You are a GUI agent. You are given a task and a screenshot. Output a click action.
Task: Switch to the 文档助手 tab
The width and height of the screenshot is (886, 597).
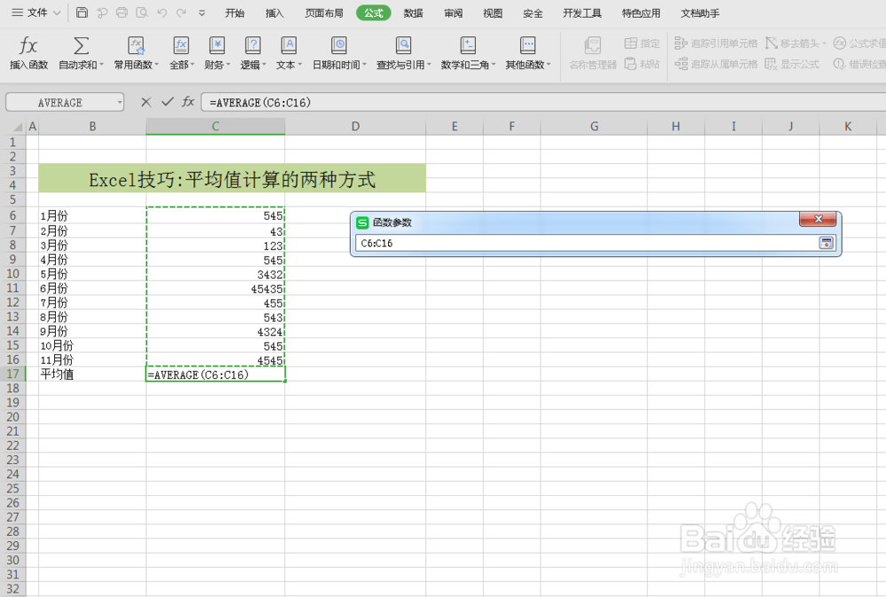pyautogui.click(x=700, y=13)
